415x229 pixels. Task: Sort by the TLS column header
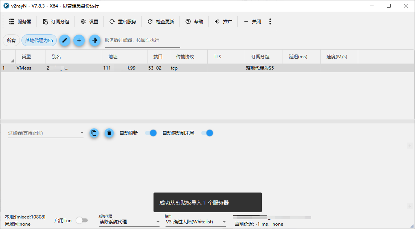226,57
